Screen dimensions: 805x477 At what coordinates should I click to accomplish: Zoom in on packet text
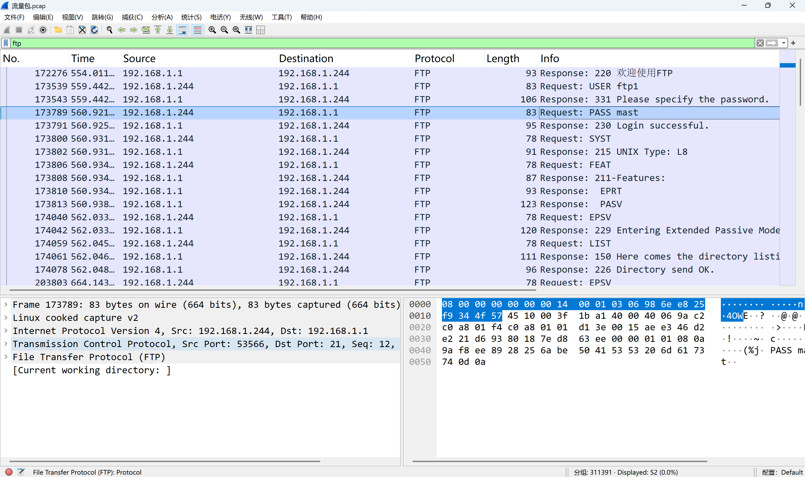click(x=212, y=30)
